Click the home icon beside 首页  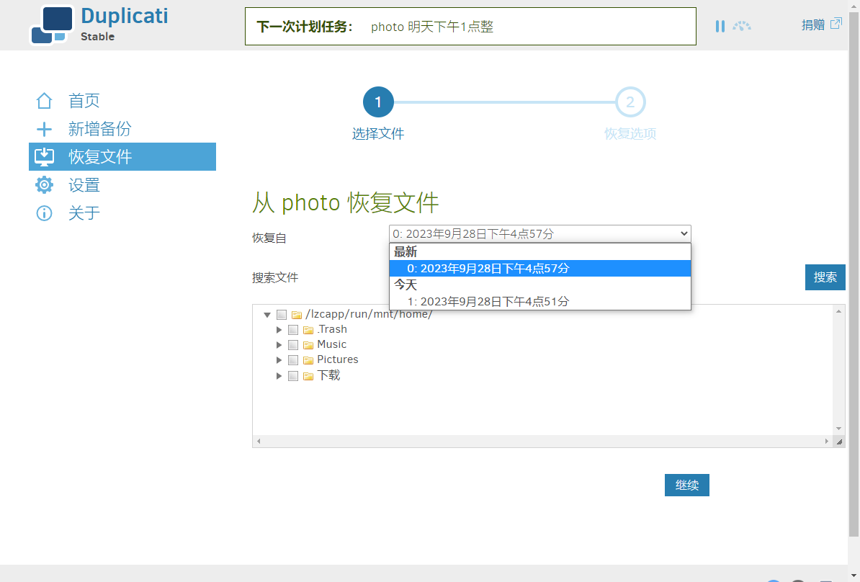pos(44,101)
